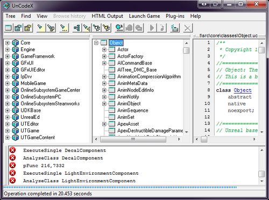The image size is (269, 200).
Task: Select the AnimSet class
Action: click(x=126, y=117)
